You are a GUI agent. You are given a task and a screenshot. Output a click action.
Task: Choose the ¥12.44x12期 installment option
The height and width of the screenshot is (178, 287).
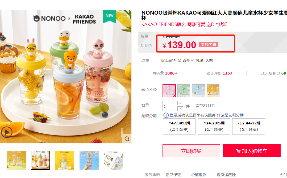tap(249, 126)
